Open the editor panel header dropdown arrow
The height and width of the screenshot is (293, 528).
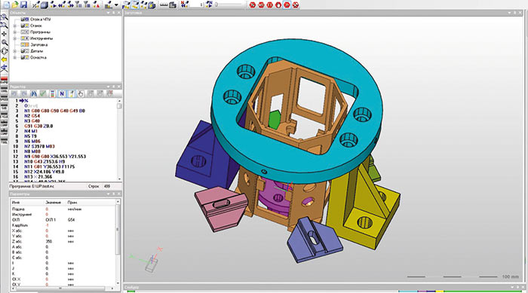click(109, 87)
